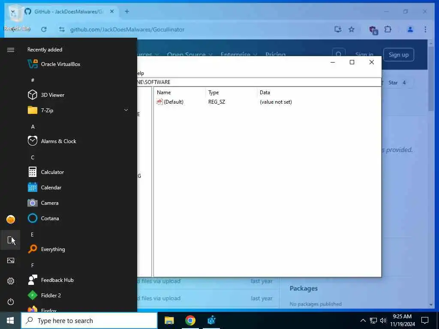The width and height of the screenshot is (439, 329).
Task: Star the GitHub repository
Action: coord(397,83)
